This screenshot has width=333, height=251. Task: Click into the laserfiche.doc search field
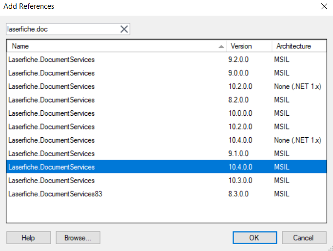pyautogui.click(x=62, y=29)
